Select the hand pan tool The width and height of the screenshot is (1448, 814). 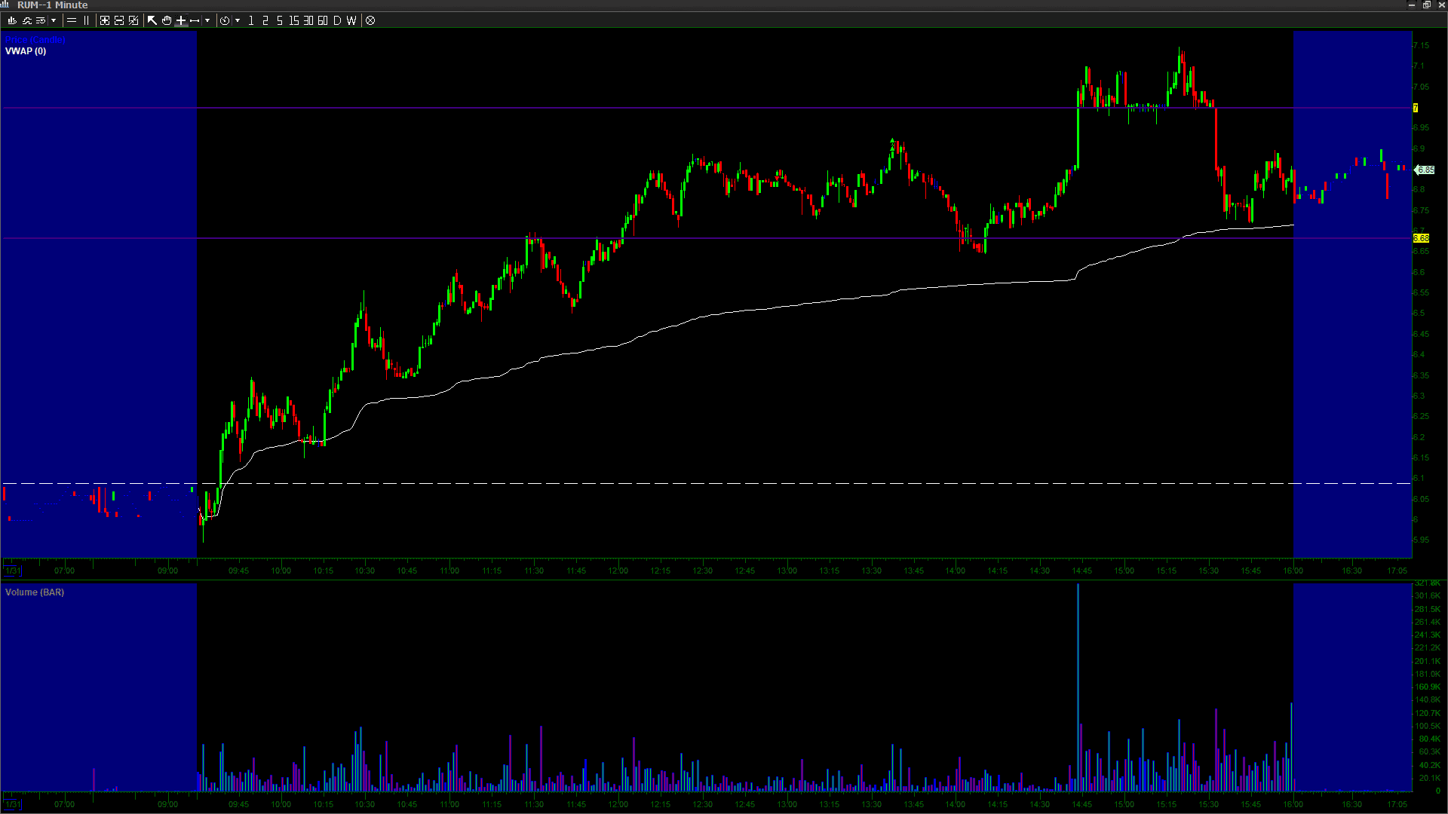(x=167, y=20)
